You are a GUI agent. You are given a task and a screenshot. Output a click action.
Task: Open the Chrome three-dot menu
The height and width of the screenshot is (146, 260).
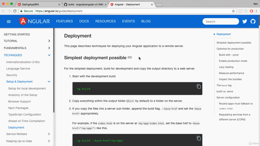coord(256,11)
